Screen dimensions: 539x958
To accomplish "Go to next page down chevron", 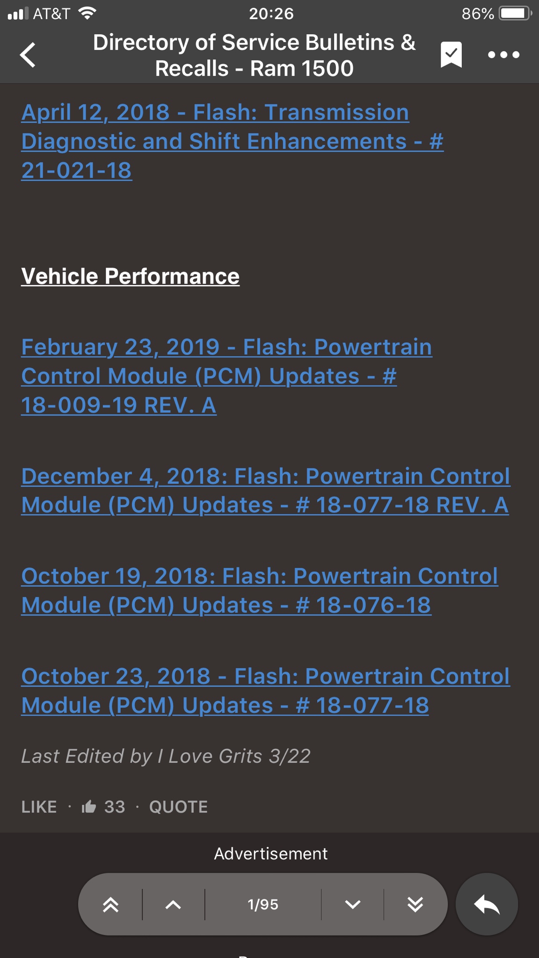I will tap(352, 905).
